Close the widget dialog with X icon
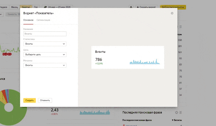The width and height of the screenshot is (216, 126). tap(172, 13)
